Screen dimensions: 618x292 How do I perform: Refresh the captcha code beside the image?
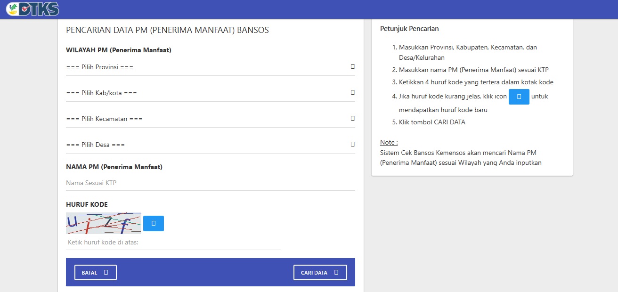153,223
